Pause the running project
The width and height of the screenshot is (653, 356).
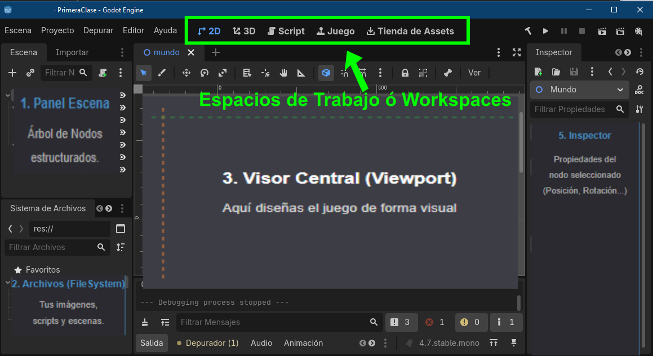tap(564, 31)
